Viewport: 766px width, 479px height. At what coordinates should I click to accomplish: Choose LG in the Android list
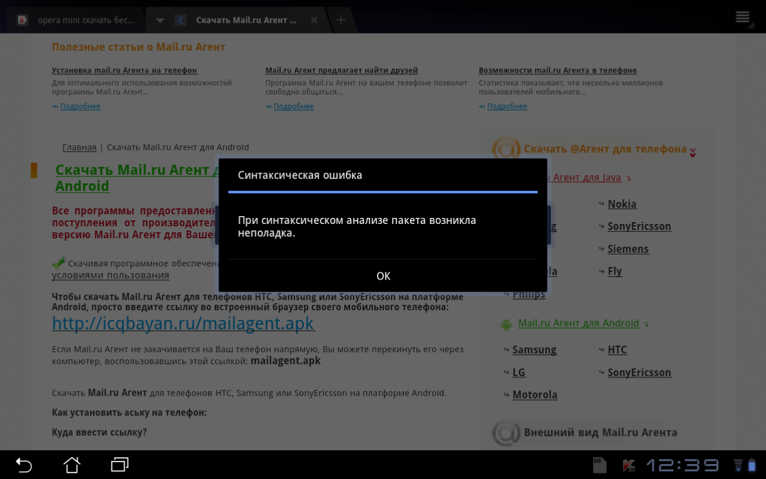pyautogui.click(x=519, y=372)
